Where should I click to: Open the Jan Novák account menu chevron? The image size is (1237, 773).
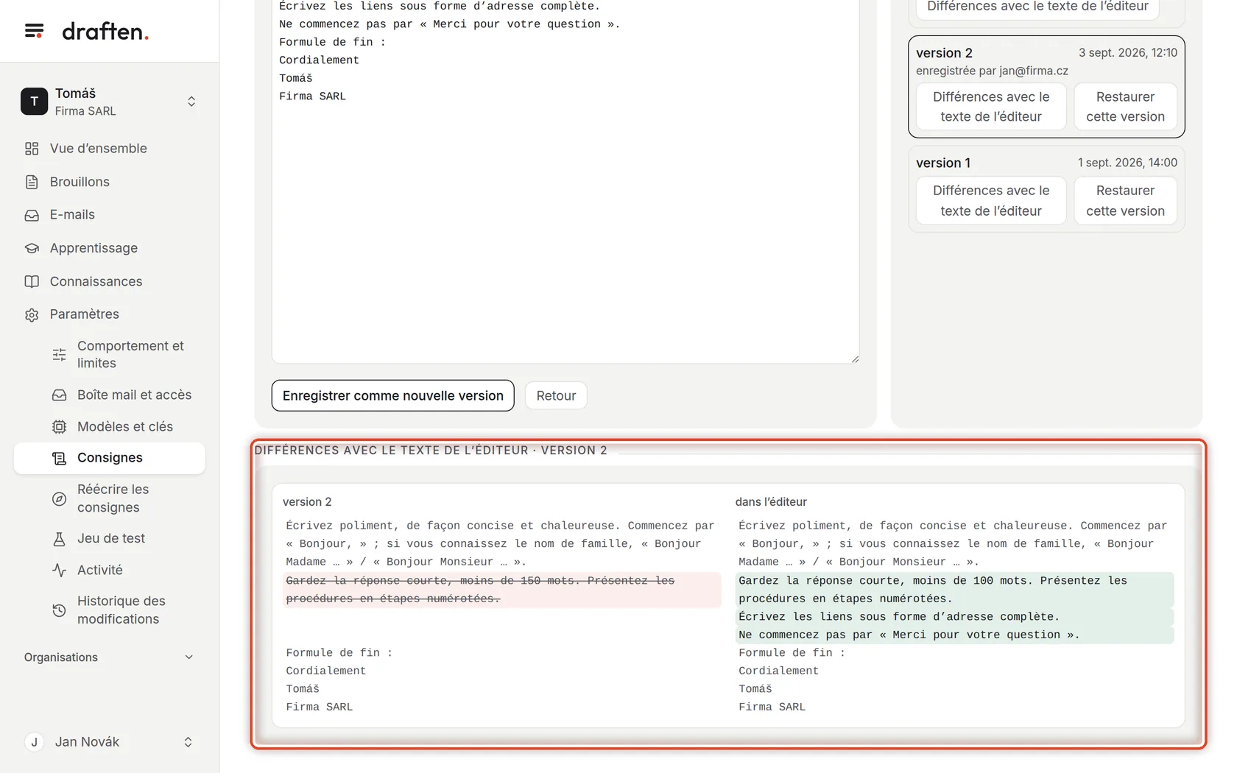click(x=188, y=742)
